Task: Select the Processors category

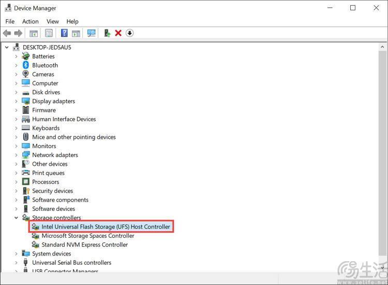Action: click(x=46, y=182)
